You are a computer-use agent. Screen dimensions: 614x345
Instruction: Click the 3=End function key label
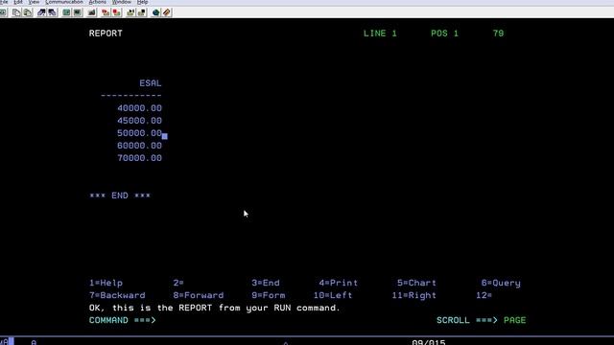pyautogui.click(x=266, y=283)
